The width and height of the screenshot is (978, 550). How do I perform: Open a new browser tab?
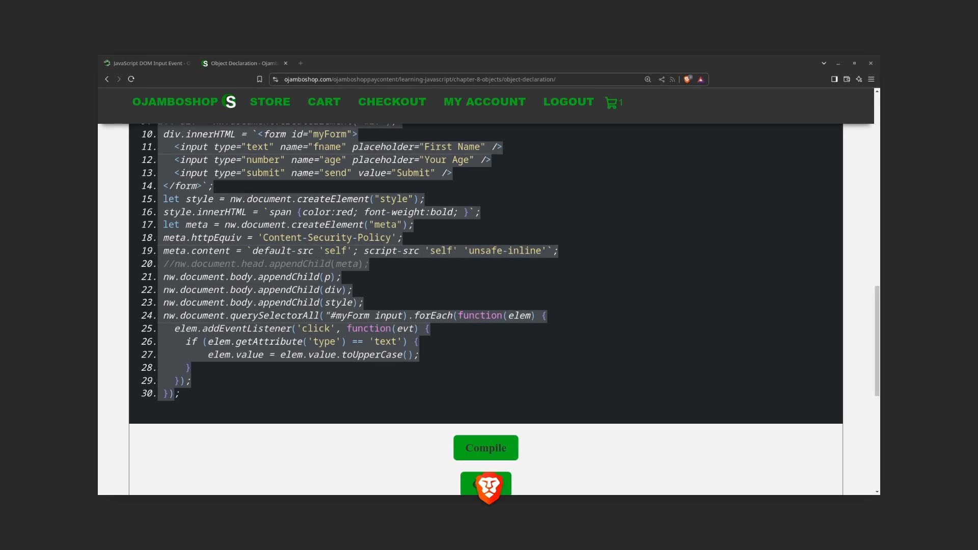tap(301, 63)
